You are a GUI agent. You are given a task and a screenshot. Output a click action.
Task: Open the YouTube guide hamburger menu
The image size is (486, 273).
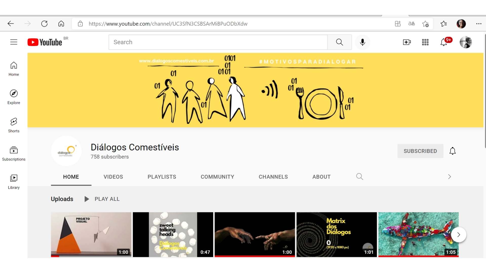14,42
